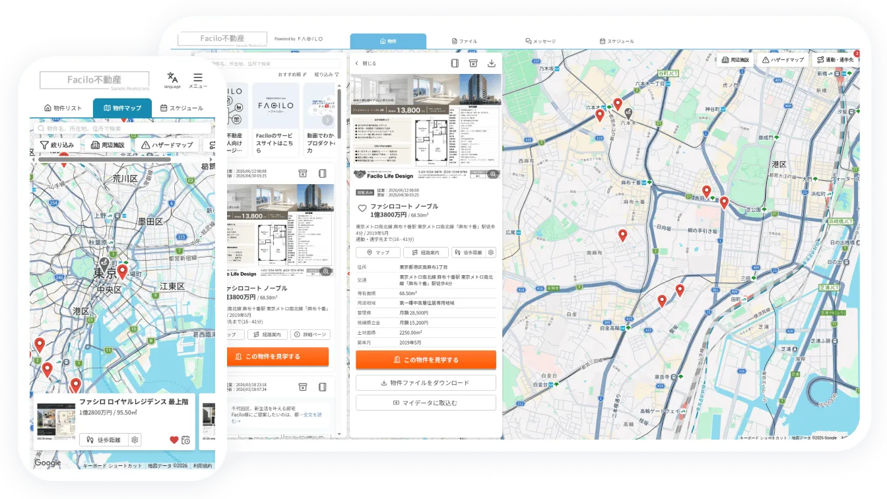Unfavorite ファシロ ロイヤルレジデンス red heart
Viewport: 887px width, 499px height.
pyautogui.click(x=174, y=440)
